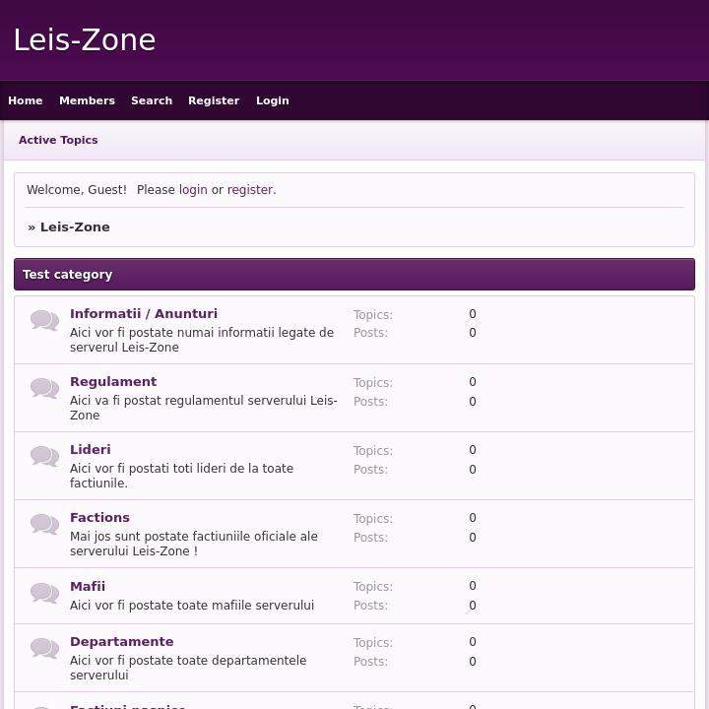Open the Home menu item
Screen dimensions: 709x709
[x=26, y=100]
